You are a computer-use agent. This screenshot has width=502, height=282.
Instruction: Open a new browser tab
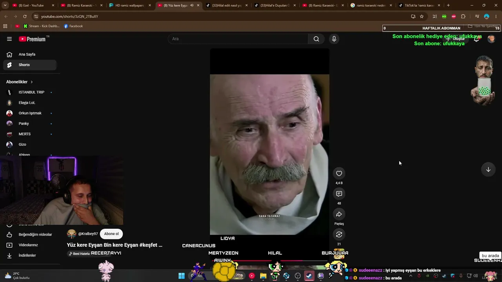[x=448, y=5]
